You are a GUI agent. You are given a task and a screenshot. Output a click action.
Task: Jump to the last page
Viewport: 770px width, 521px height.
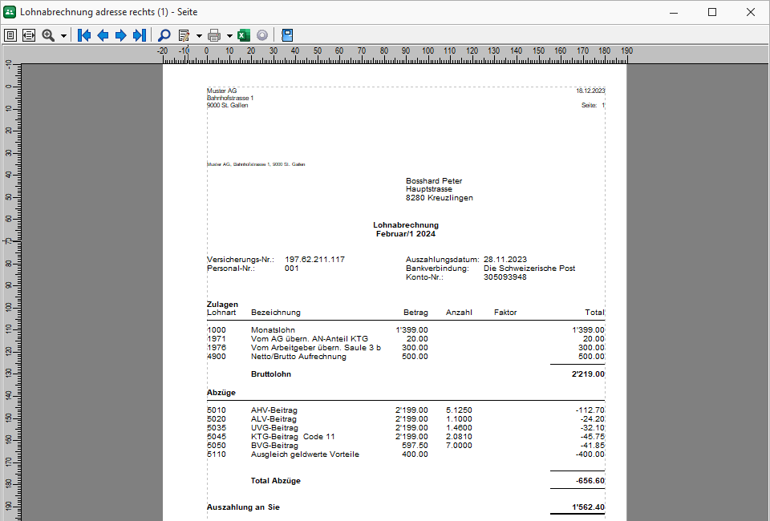(138, 34)
